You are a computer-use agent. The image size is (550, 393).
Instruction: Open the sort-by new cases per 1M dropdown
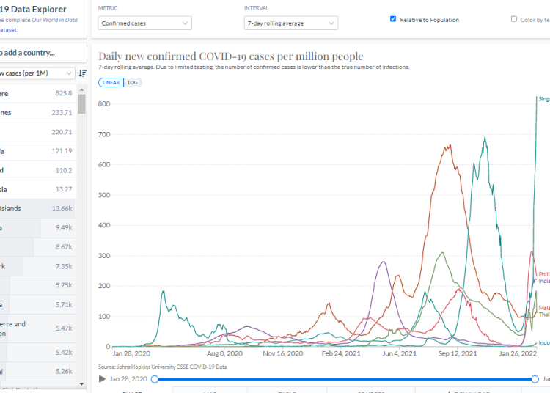tap(37, 73)
